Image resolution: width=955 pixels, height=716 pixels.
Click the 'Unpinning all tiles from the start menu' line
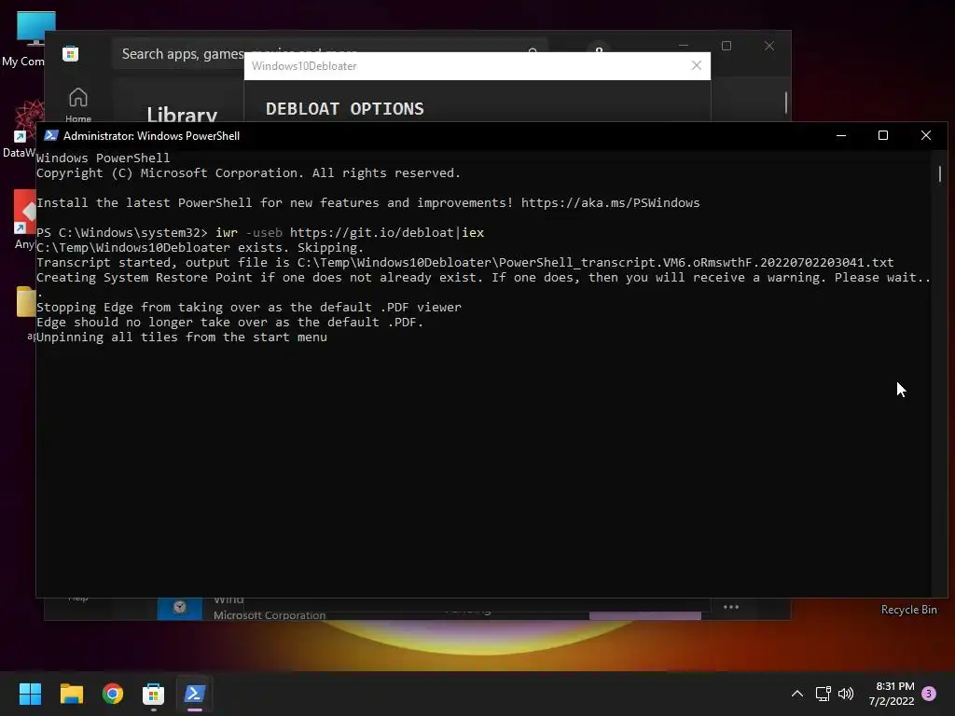click(182, 337)
